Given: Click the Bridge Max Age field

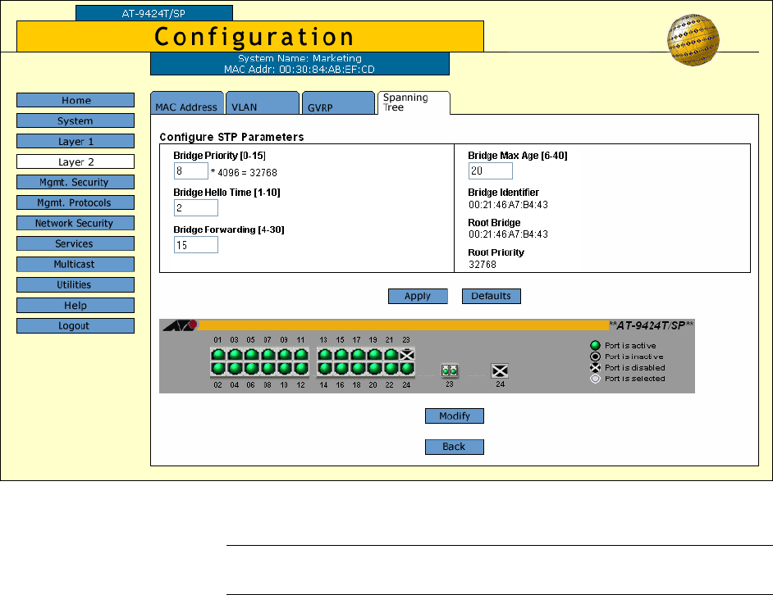Looking at the screenshot, I should 490,170.
